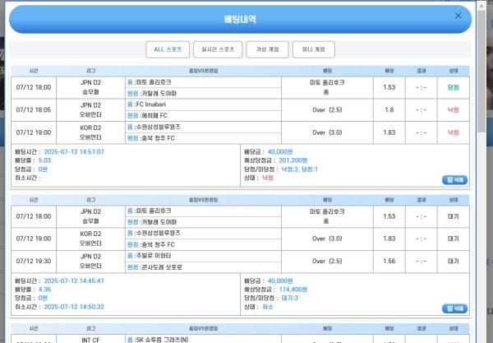The width and height of the screenshot is (493, 343).
Task: Click the INT CF league cell
Action: (90, 340)
